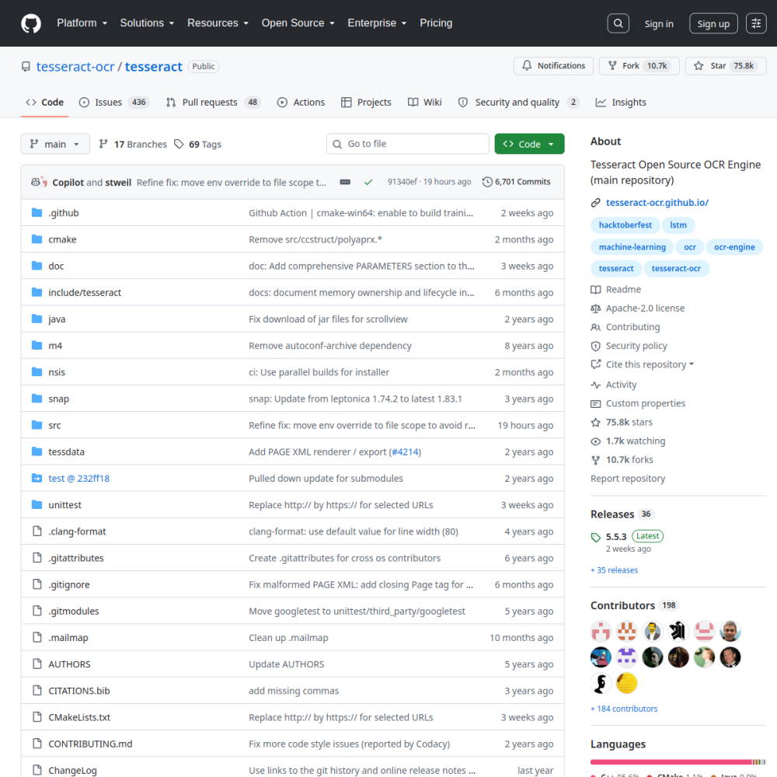Click the commits history clock icon
777x777 pixels.
click(487, 182)
